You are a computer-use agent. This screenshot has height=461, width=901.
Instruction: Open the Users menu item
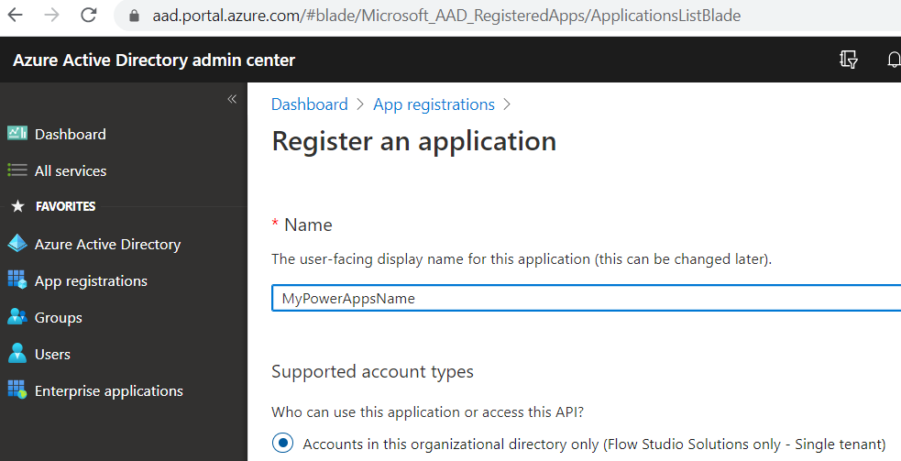click(52, 354)
